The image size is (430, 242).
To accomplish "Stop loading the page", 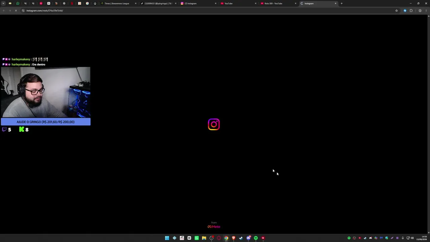I will tap(16, 10).
